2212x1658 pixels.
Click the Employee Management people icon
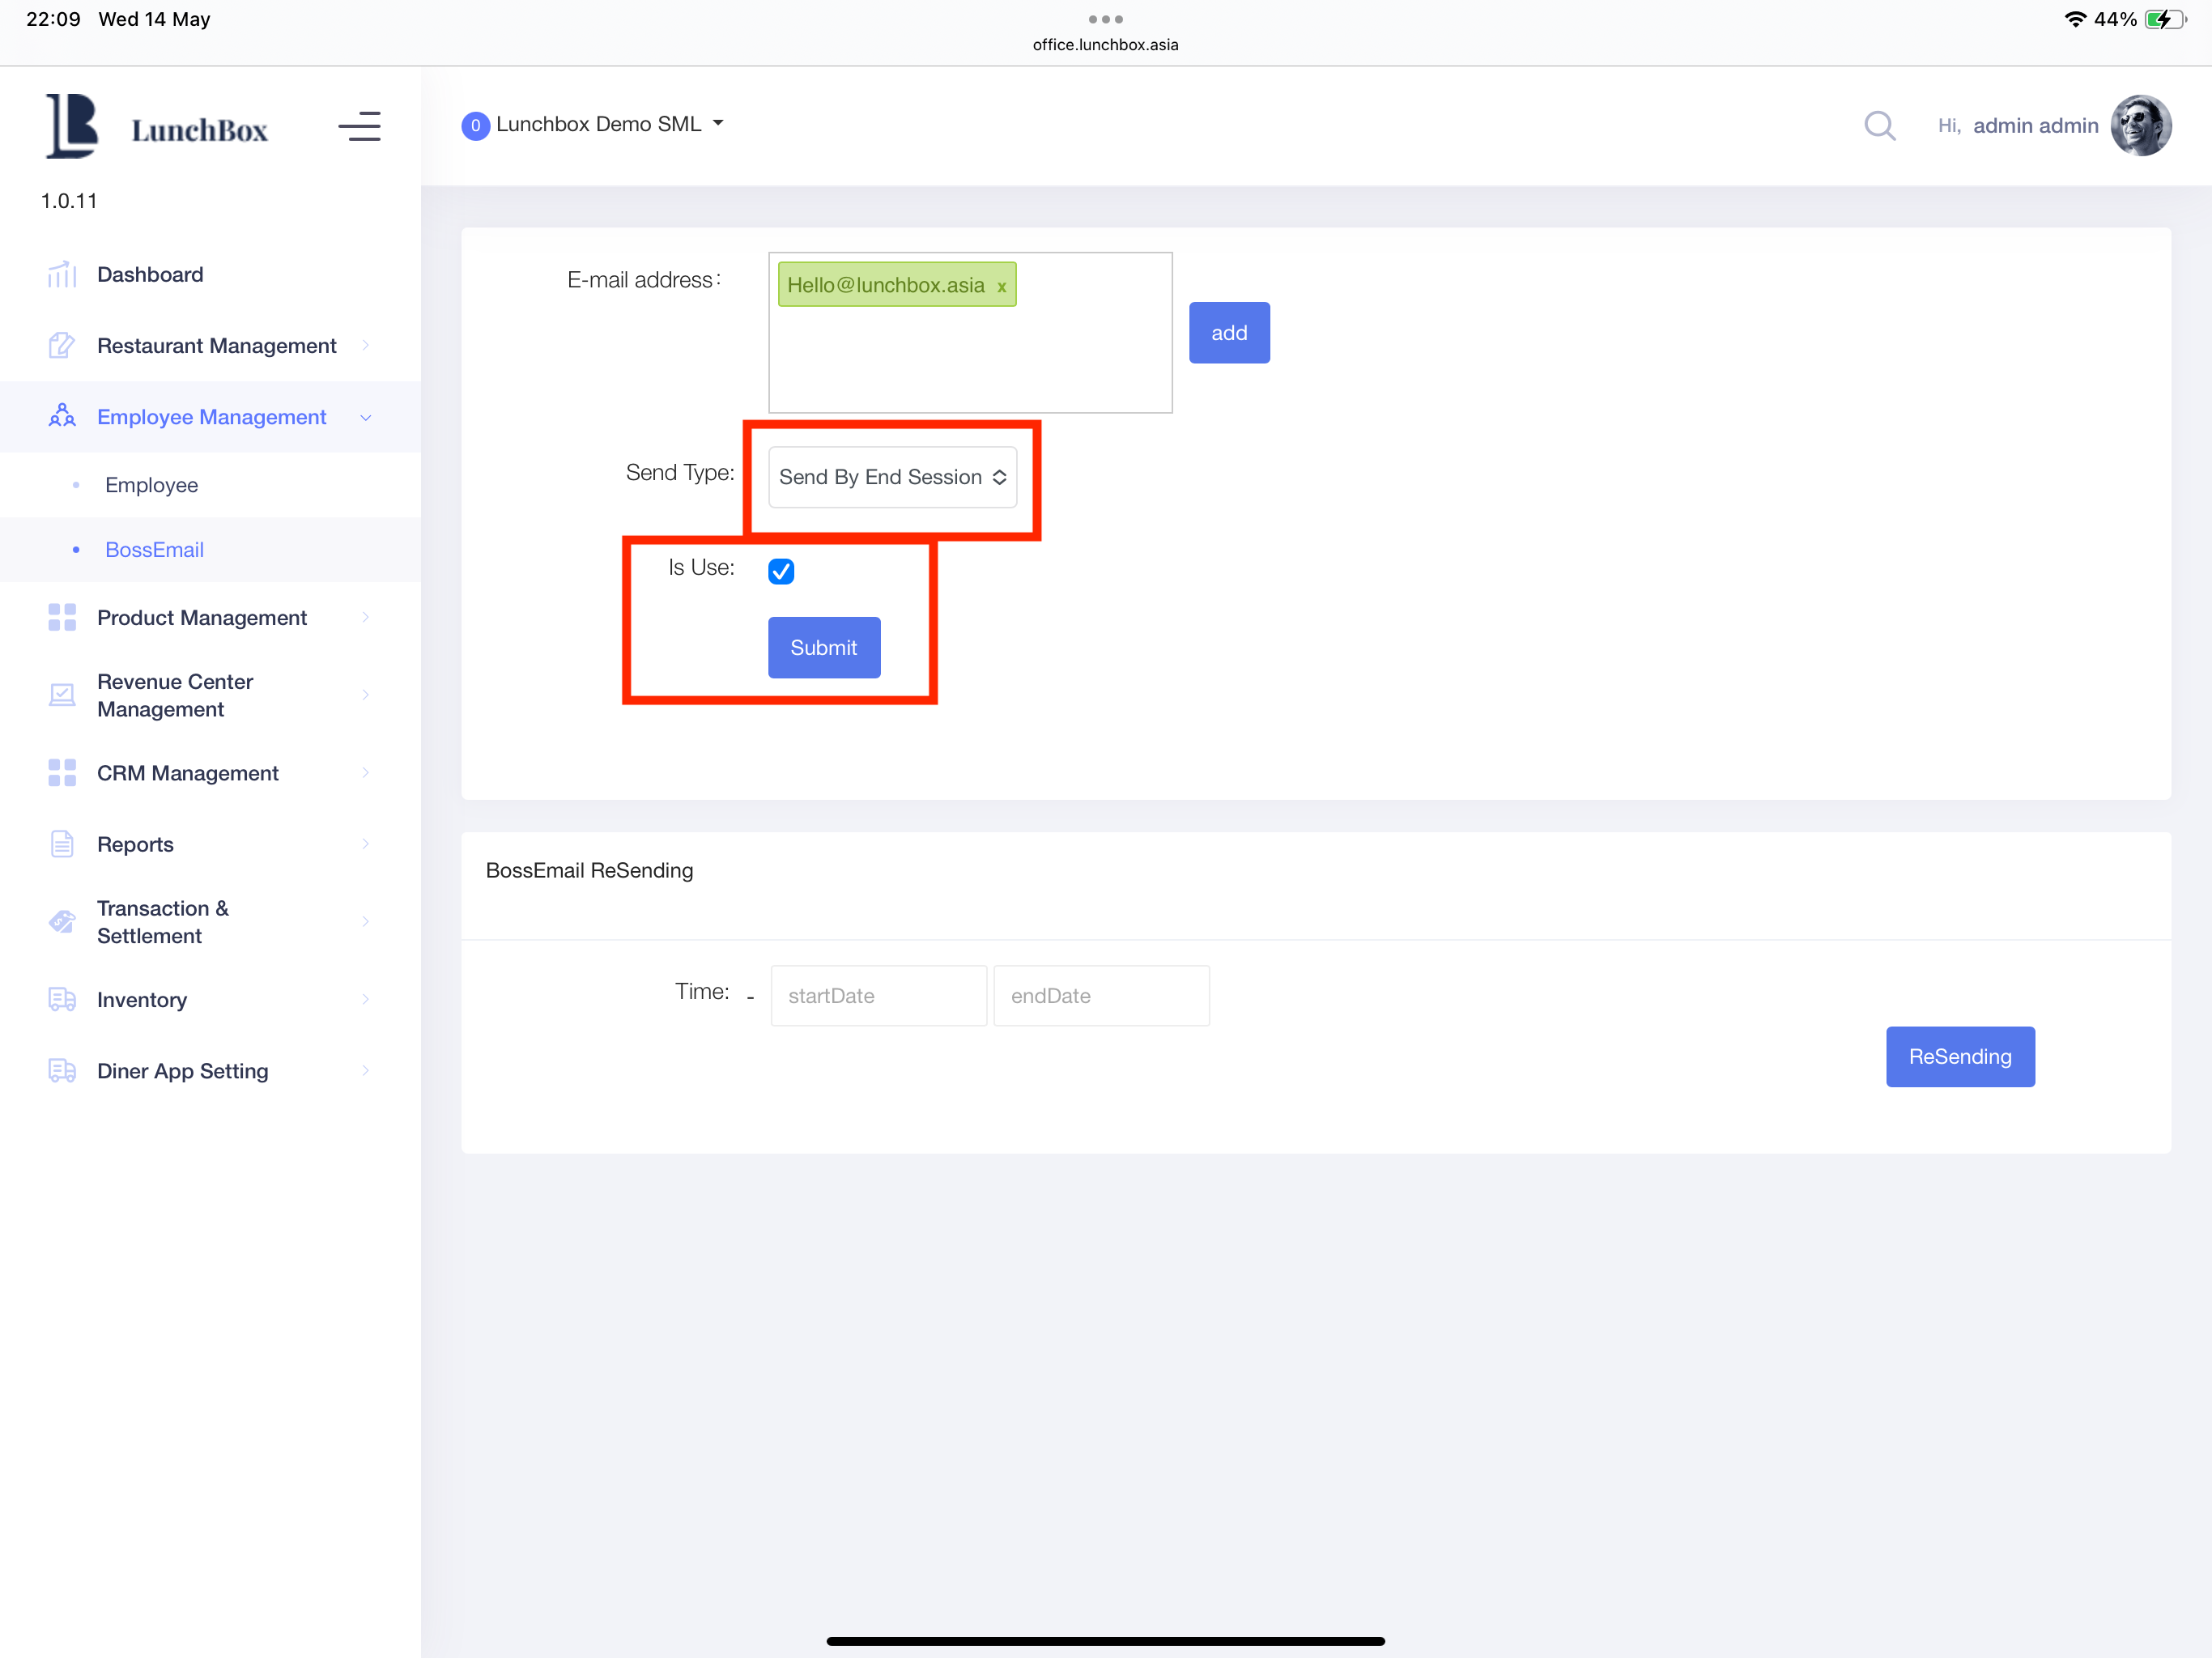(62, 417)
